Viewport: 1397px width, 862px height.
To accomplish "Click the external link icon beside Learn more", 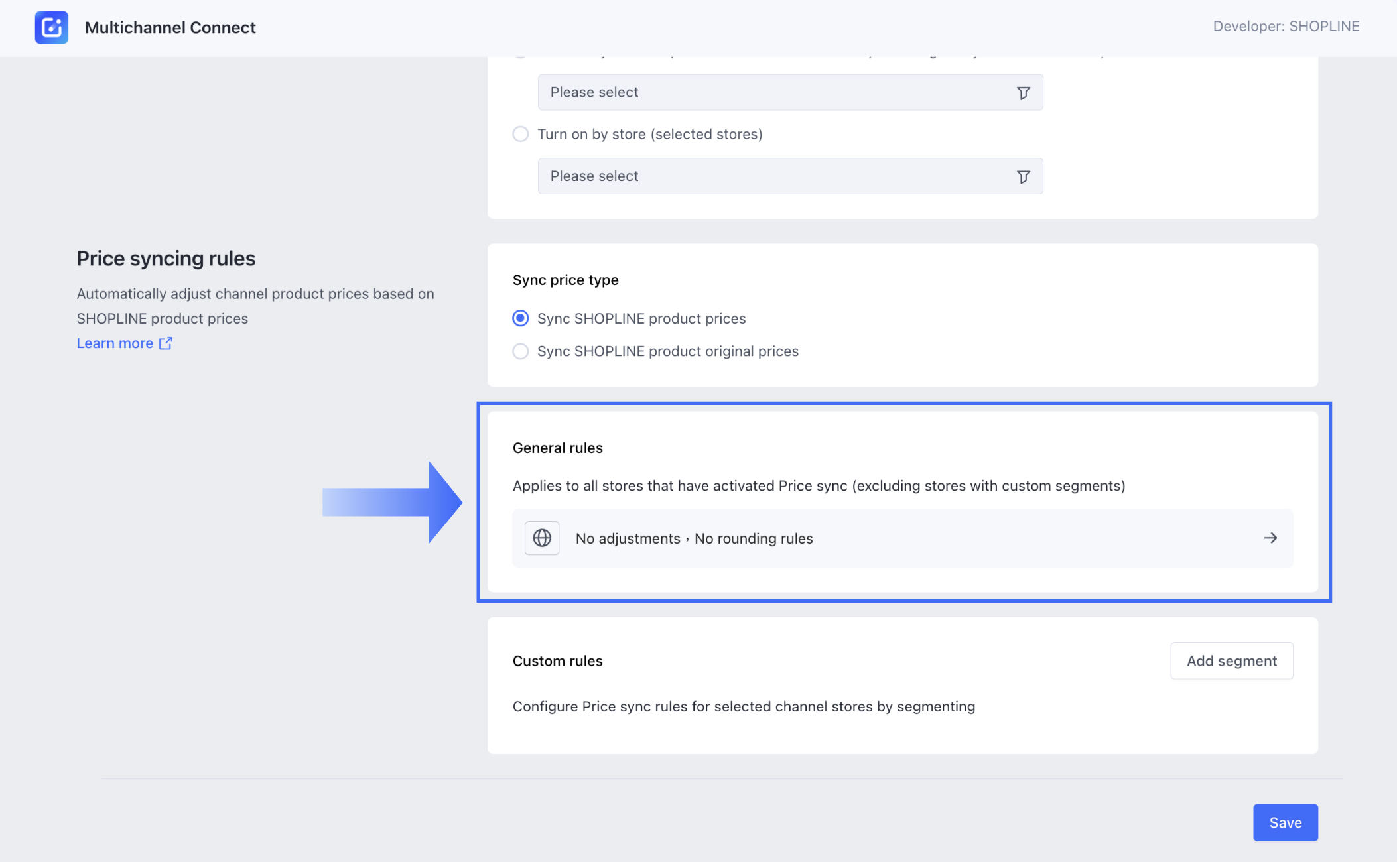I will click(x=166, y=343).
